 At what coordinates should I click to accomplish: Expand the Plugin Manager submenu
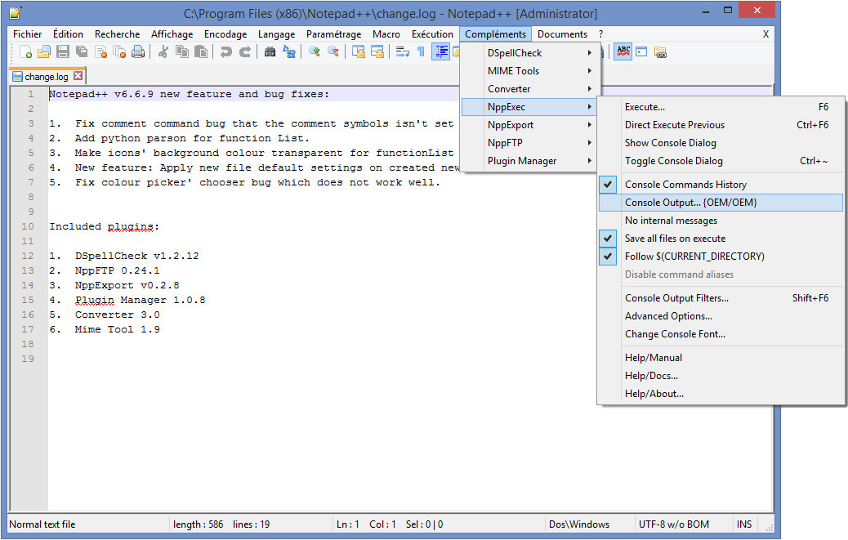(529, 161)
